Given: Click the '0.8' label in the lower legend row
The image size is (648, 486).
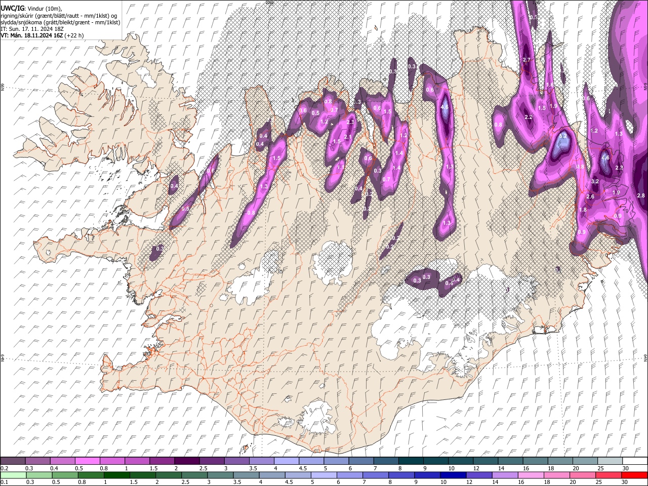Looking at the screenshot, I should click(82, 482).
